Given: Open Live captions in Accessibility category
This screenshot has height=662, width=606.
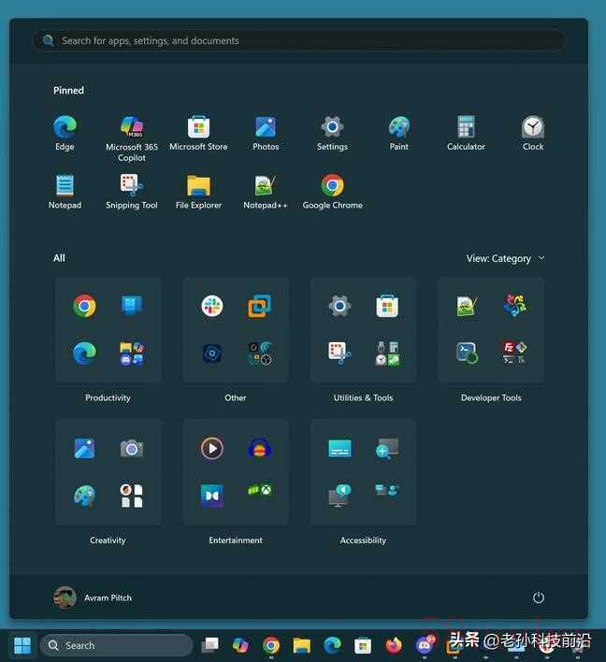Looking at the screenshot, I should click(339, 449).
